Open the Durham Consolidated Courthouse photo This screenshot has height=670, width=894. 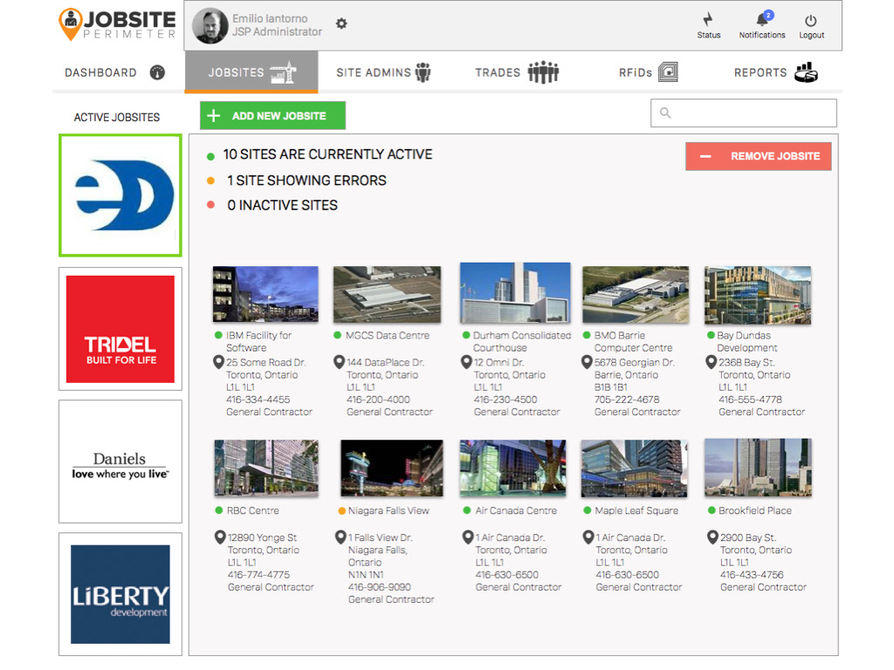(x=515, y=293)
